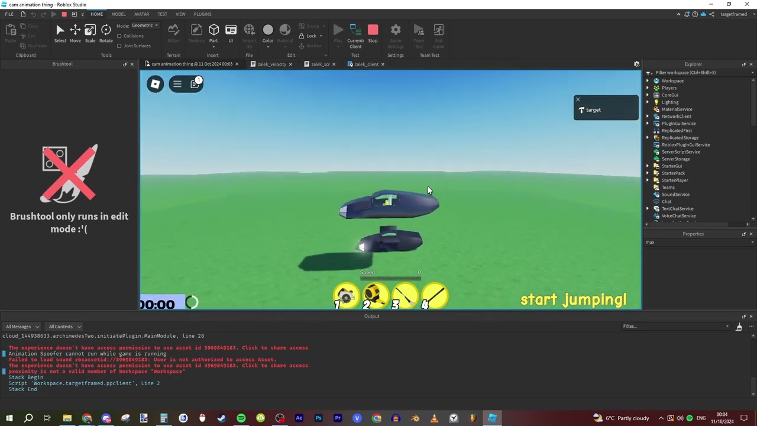This screenshot has width=757, height=426.
Task: Open the Roblox menu button in viewport
Action: pos(155,84)
